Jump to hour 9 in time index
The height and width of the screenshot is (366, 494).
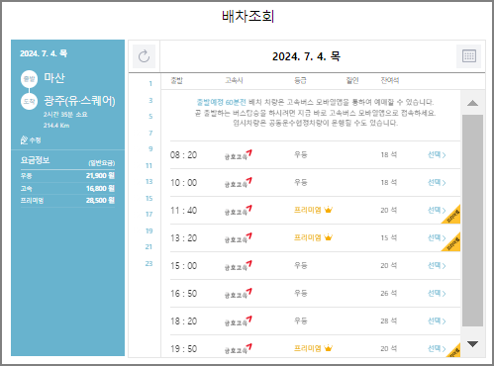pos(150,149)
